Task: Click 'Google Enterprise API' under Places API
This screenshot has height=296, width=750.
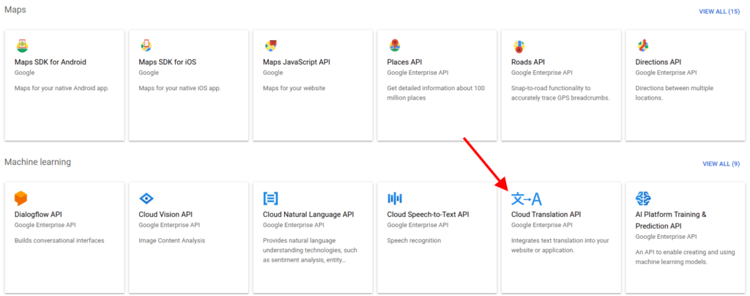Action: click(417, 73)
